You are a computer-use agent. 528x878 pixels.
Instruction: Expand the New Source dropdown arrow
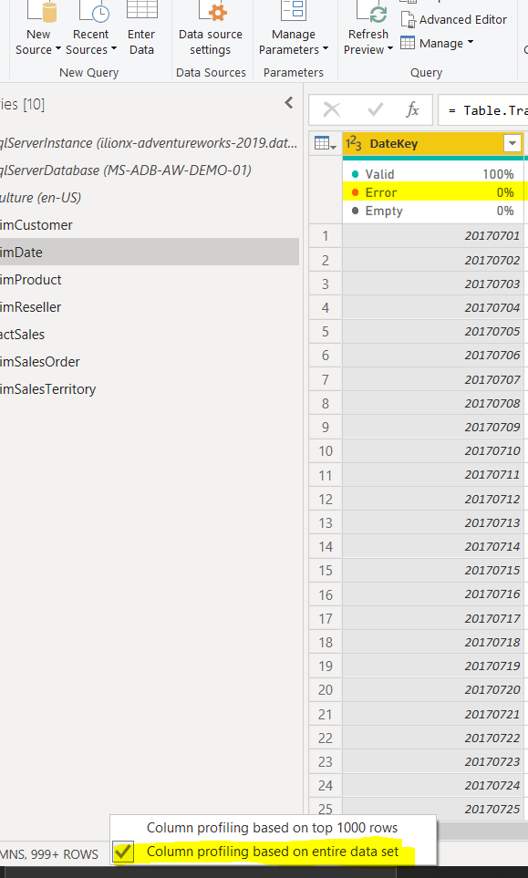coord(57,48)
